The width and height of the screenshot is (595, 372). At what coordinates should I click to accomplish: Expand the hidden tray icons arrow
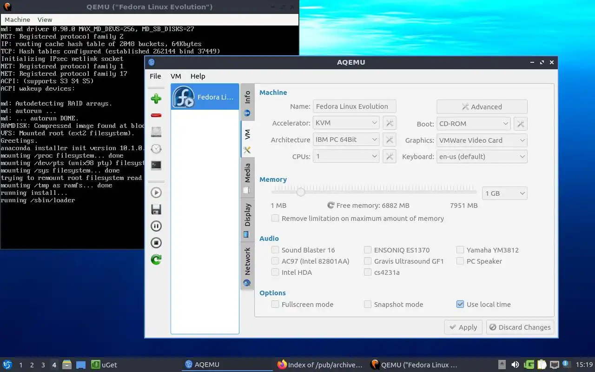[502, 365]
